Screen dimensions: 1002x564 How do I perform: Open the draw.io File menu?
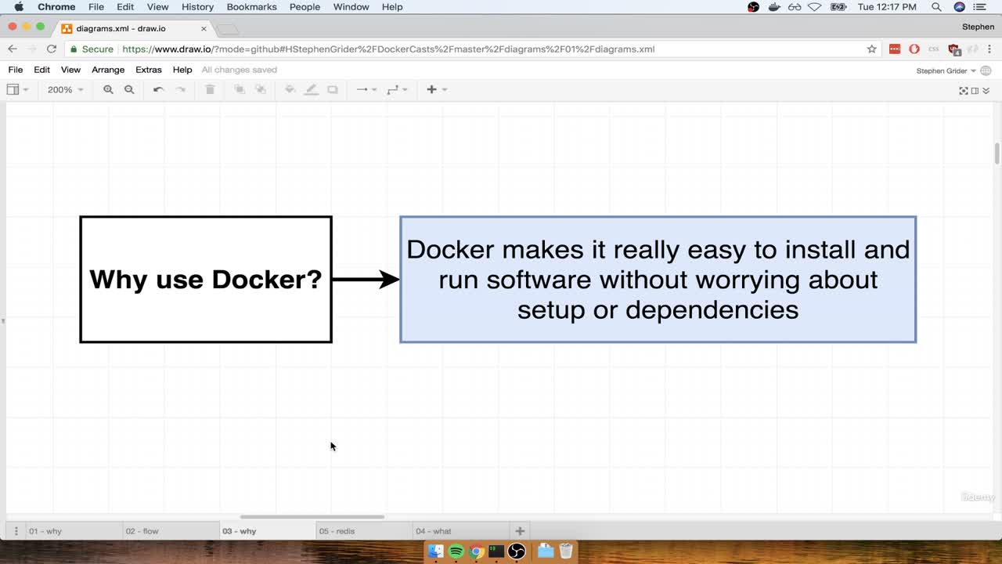coord(16,70)
